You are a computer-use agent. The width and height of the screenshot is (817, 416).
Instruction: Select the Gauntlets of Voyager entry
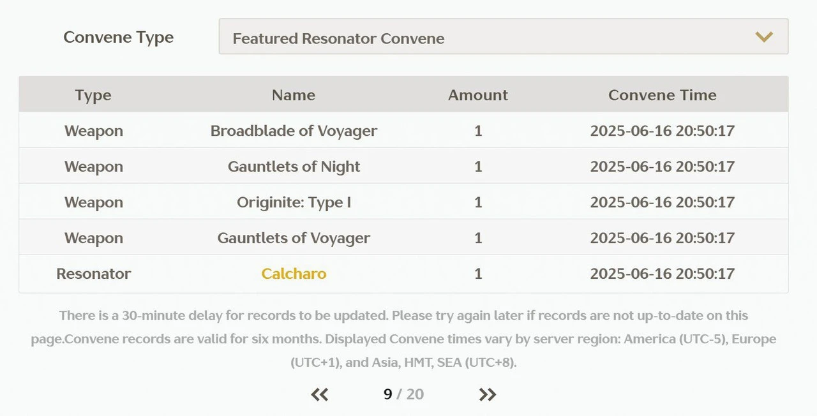[294, 238]
